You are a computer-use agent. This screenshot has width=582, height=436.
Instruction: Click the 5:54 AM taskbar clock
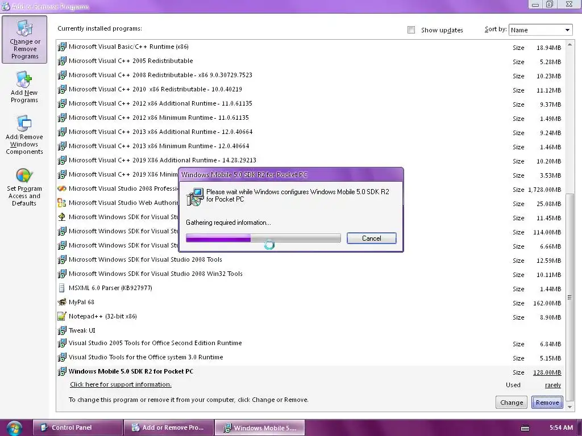[561, 427]
